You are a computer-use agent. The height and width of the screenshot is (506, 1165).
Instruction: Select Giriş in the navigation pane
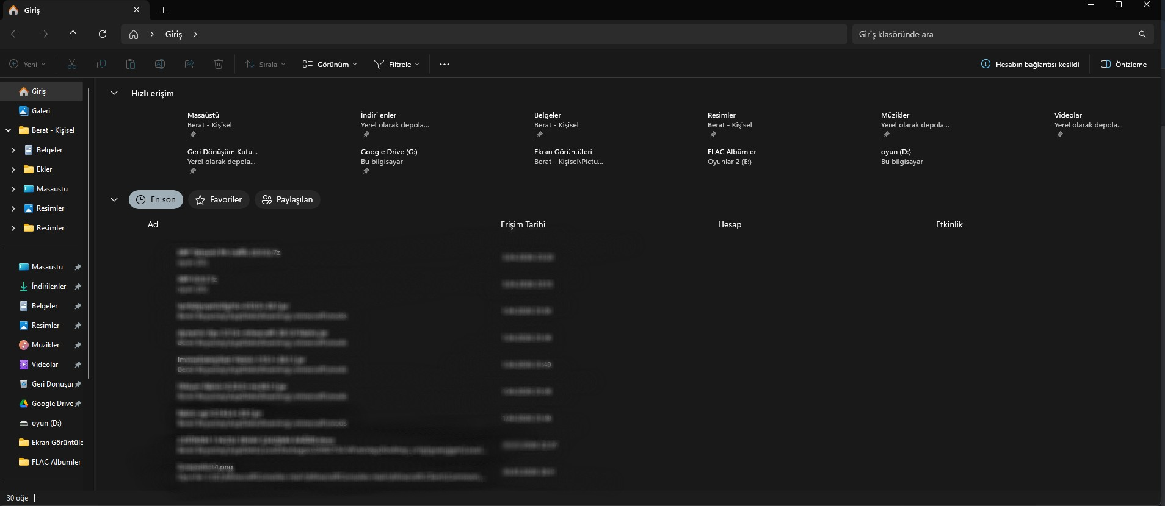tap(42, 91)
